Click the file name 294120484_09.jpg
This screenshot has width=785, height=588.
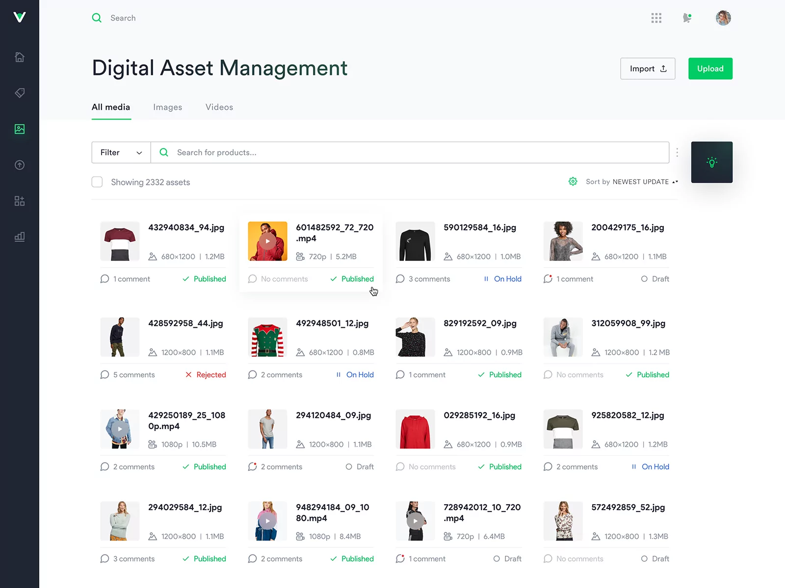[333, 416]
